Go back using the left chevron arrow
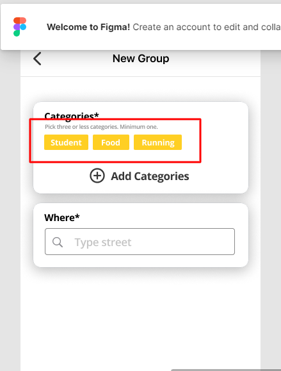 (37, 58)
